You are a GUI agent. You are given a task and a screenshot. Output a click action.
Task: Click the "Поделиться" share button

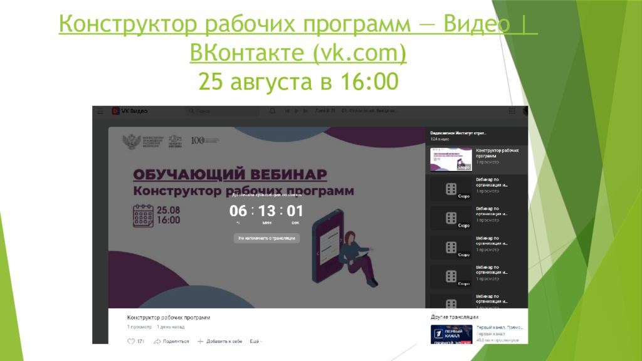[x=171, y=341]
